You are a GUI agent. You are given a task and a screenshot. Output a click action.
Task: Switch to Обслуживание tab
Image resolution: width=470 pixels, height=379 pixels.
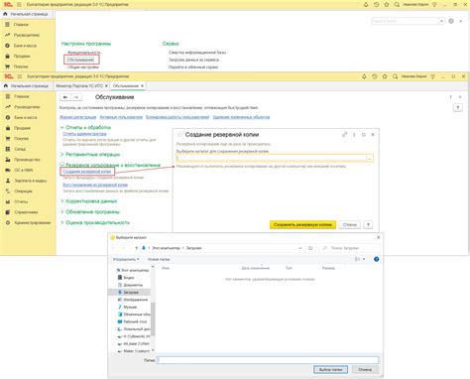point(126,86)
